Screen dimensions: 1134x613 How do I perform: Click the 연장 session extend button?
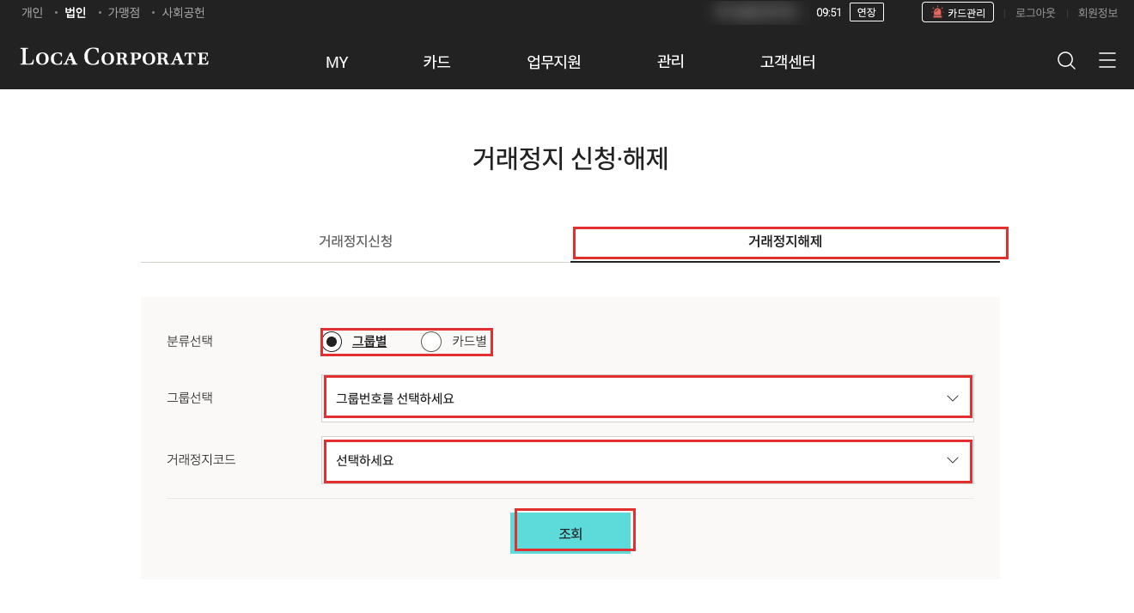[x=866, y=13]
